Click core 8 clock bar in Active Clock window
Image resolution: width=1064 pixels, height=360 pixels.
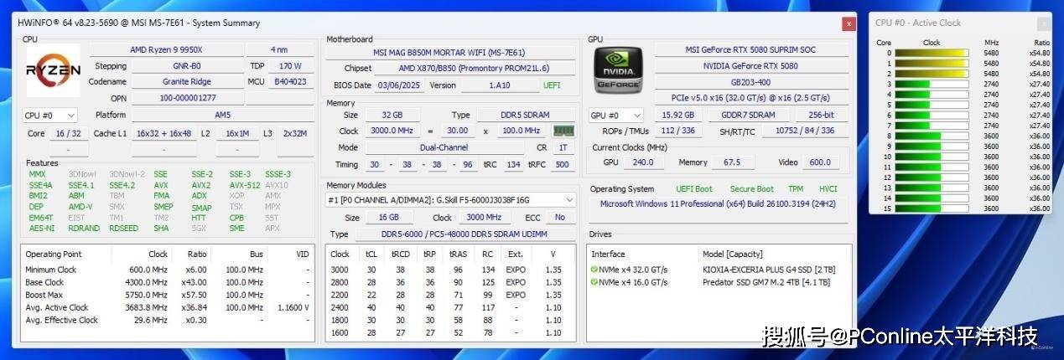(932, 136)
